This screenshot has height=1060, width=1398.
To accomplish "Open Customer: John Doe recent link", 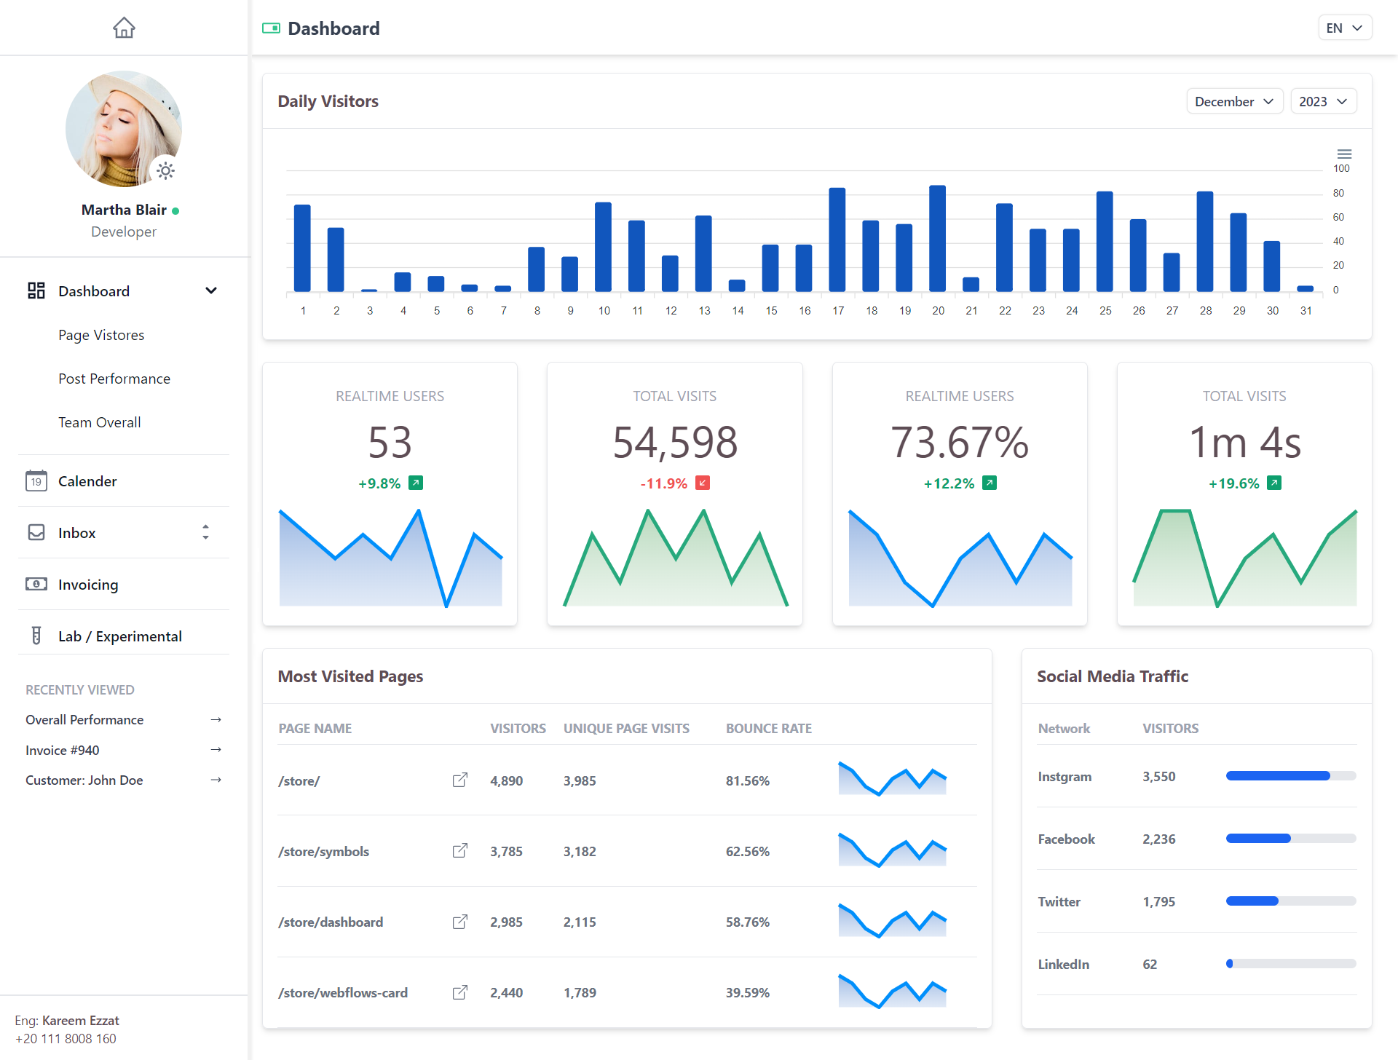I will 84,780.
